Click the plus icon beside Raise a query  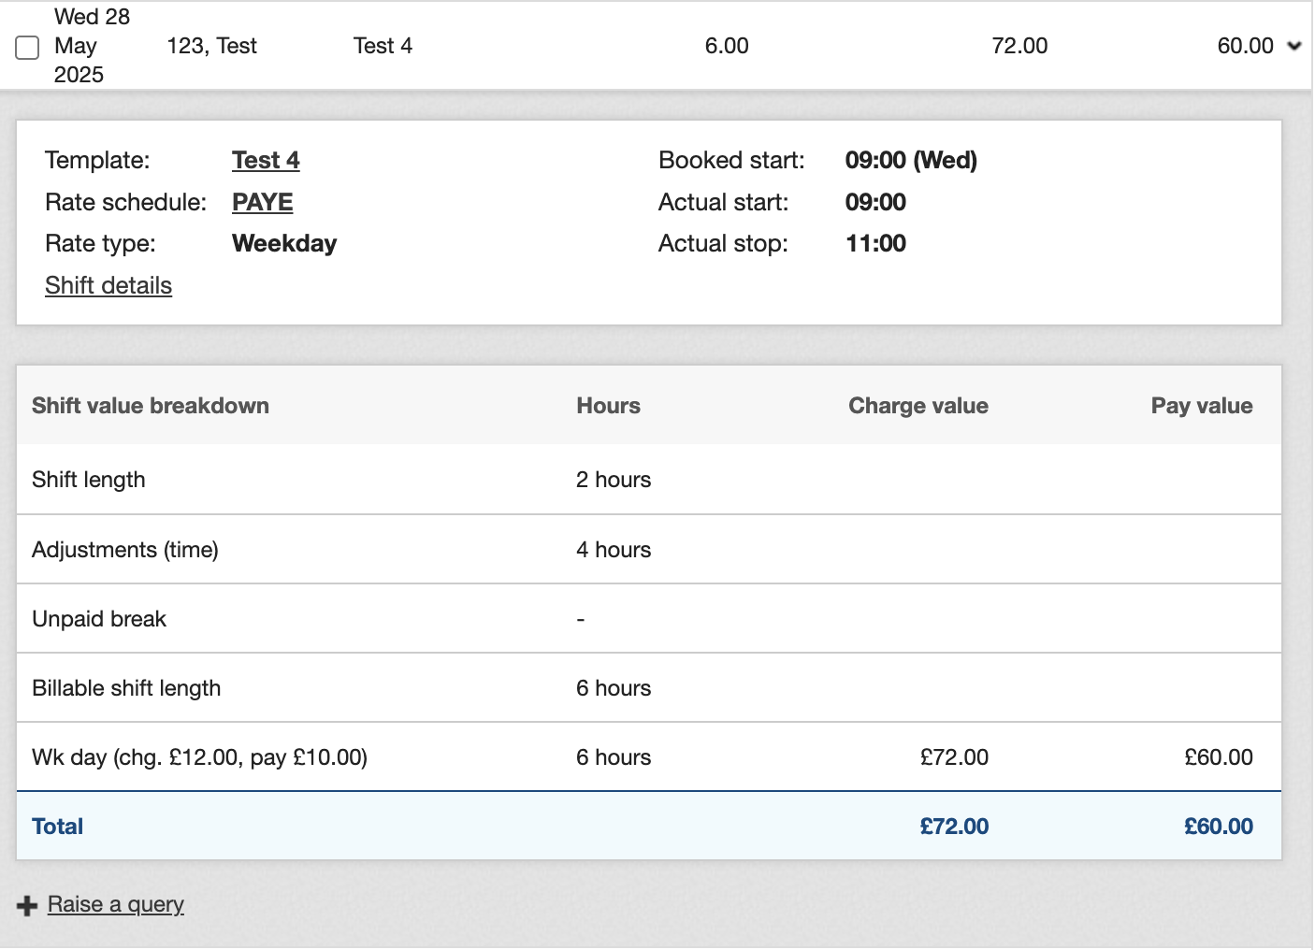27,905
